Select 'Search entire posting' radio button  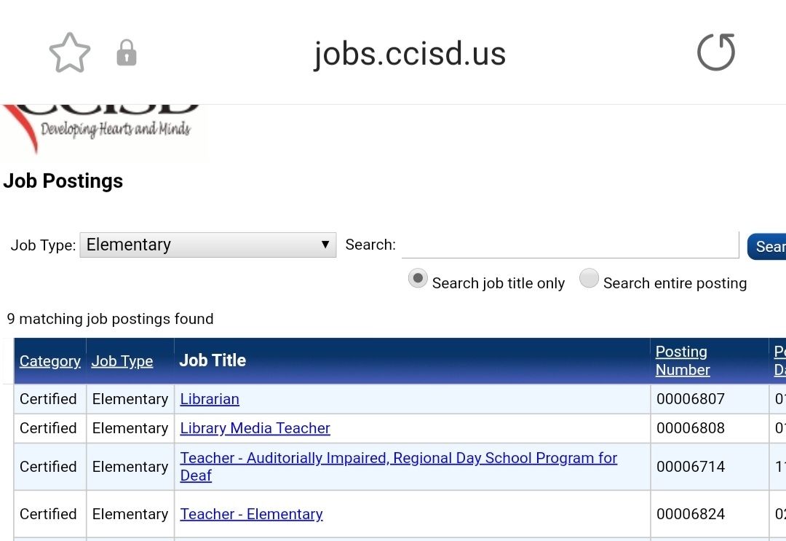(589, 279)
